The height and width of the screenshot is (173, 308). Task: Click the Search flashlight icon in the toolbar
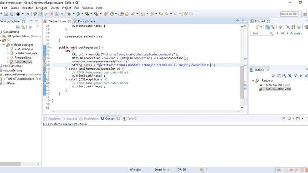coord(133,14)
